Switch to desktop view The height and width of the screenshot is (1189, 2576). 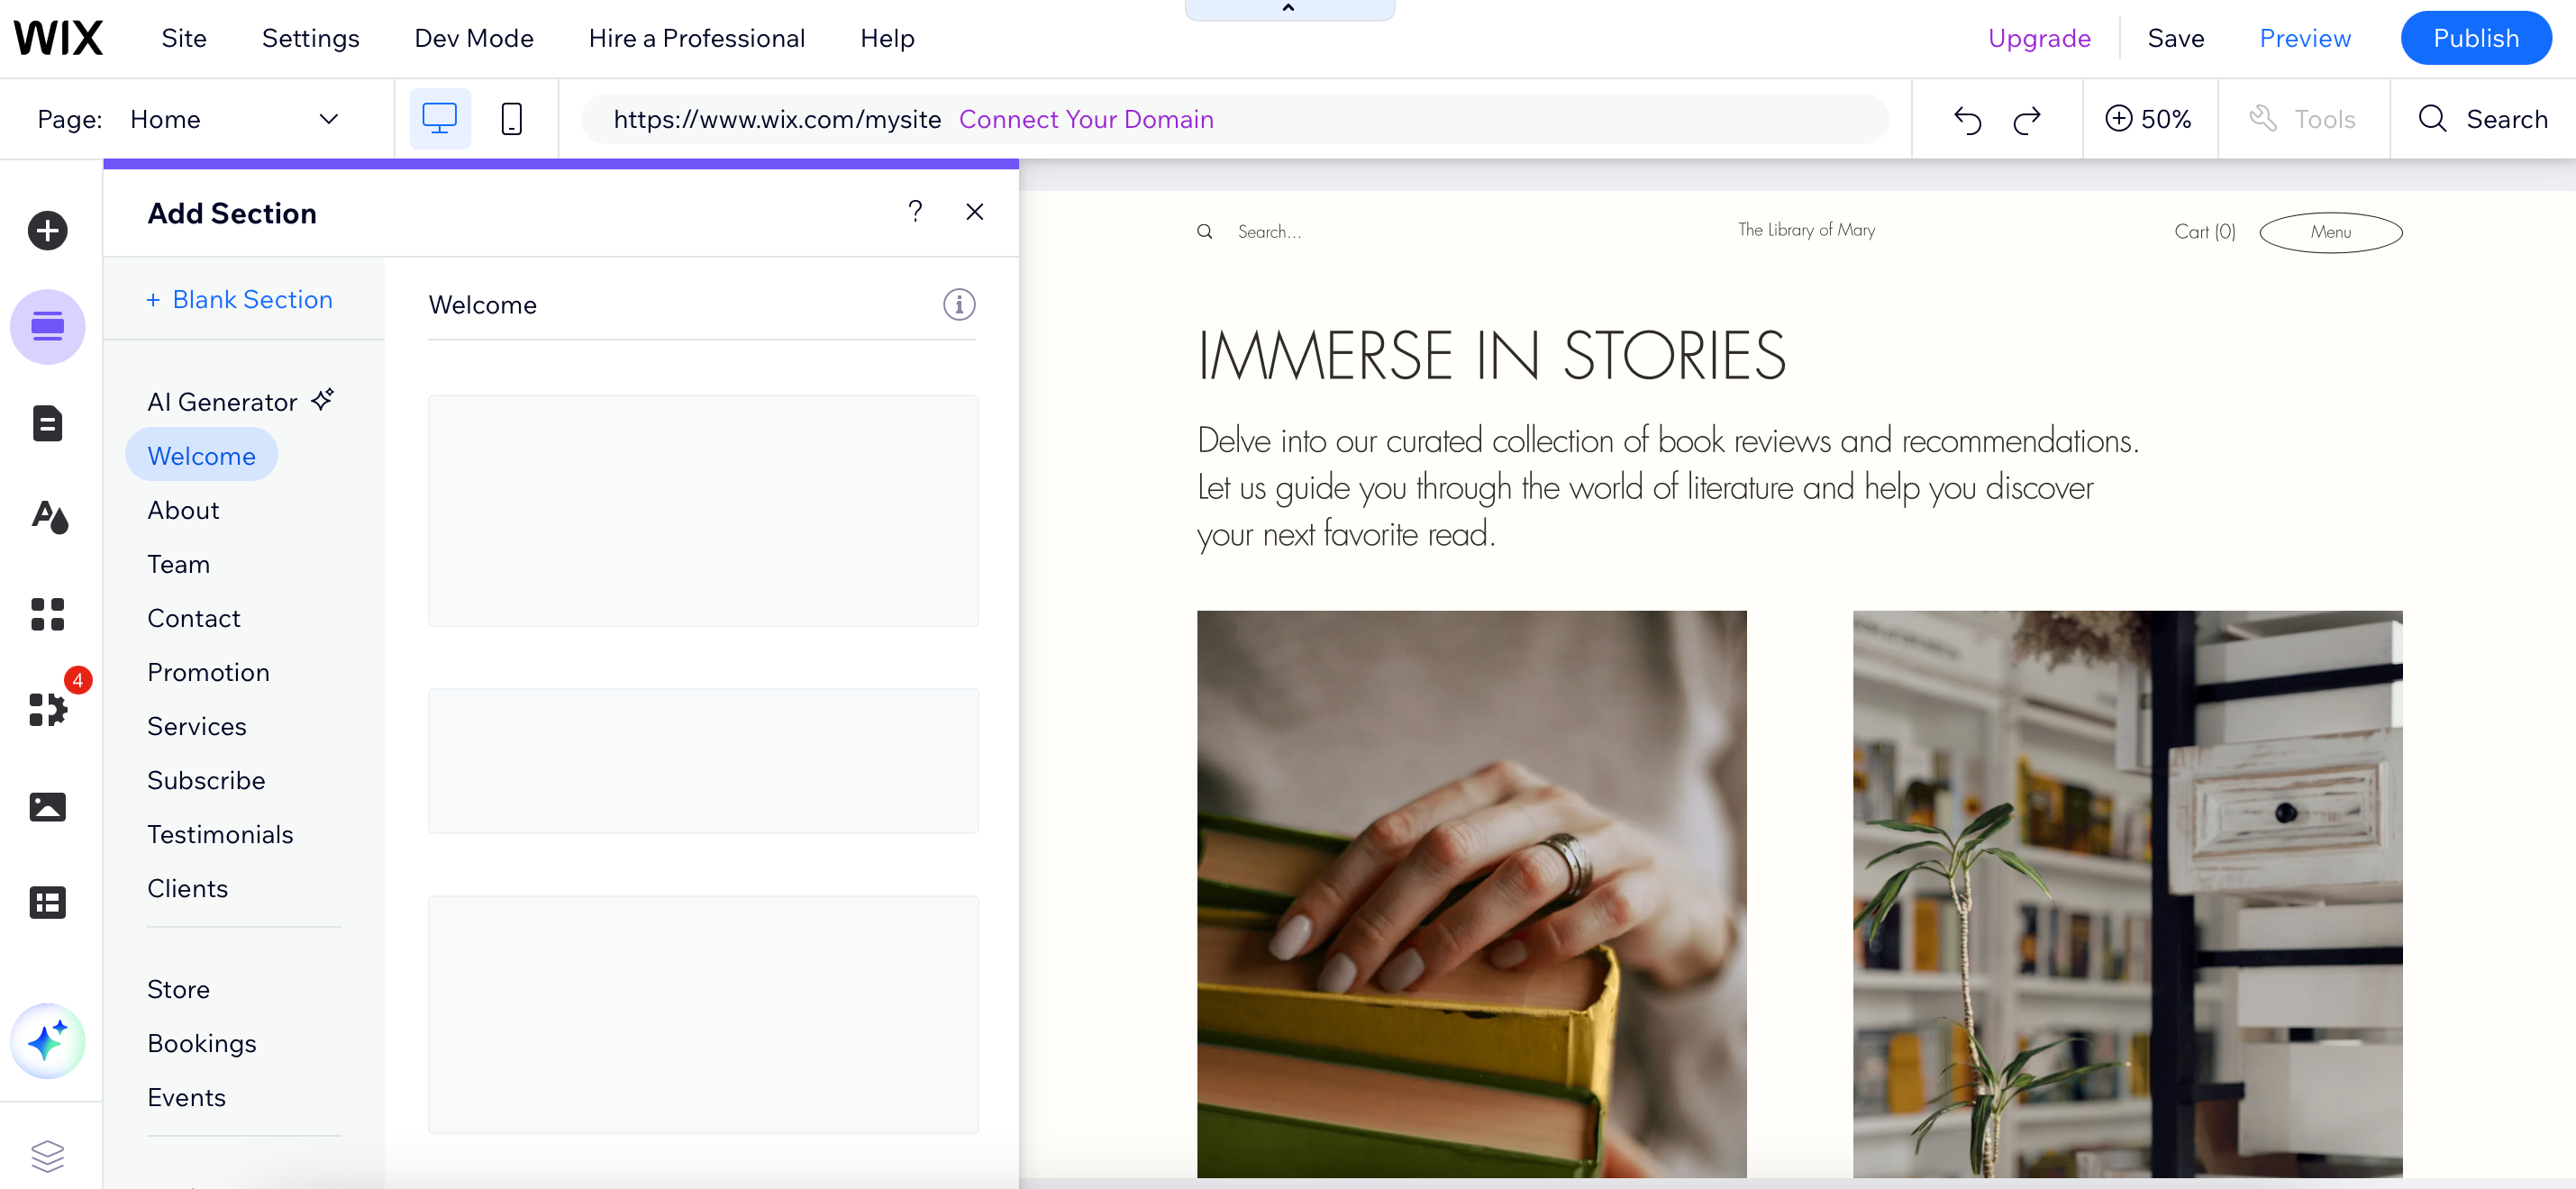click(x=440, y=119)
